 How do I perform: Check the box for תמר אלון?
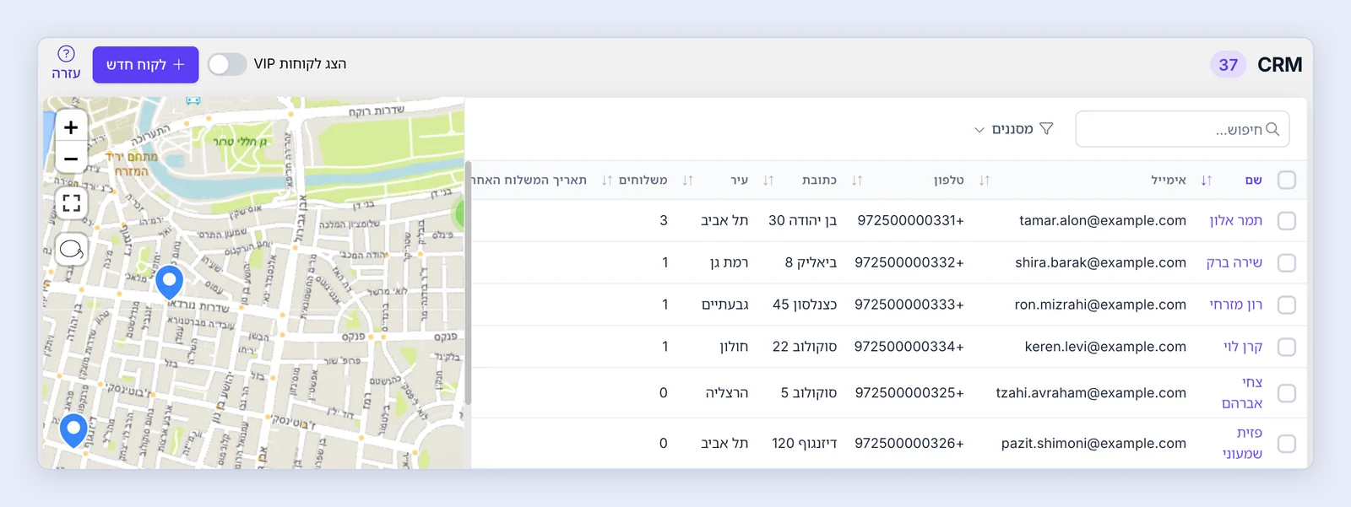(x=1287, y=220)
